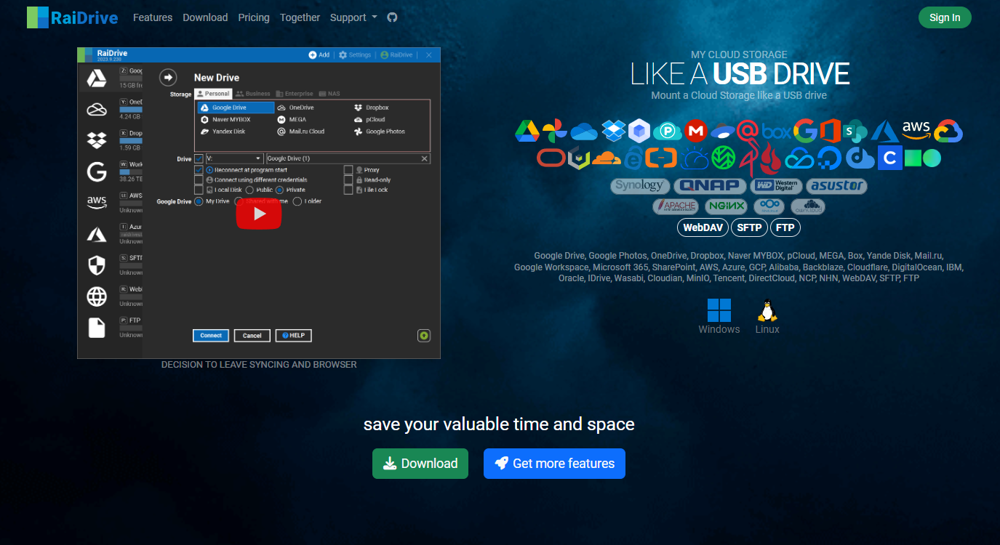Click the Google Drive triangle logo
This screenshot has height=545, width=1000.
[527, 131]
